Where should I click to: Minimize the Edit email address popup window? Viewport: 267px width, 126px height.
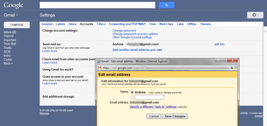(x=218, y=60)
